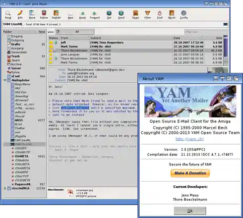Image resolution: width=243 pixels, height=218 pixels.
Task: Sort messages by the Subject column header
Action: pos(131,38)
